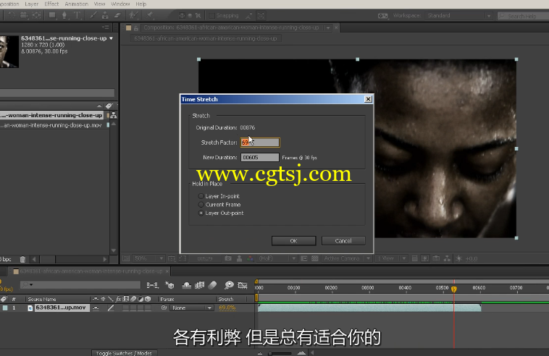Open the Workspace Standard dropdown
Viewport: 549px width, 356px height.
(458, 16)
